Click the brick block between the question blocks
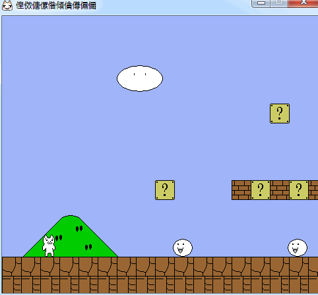The height and width of the screenshot is (295, 318). click(280, 190)
